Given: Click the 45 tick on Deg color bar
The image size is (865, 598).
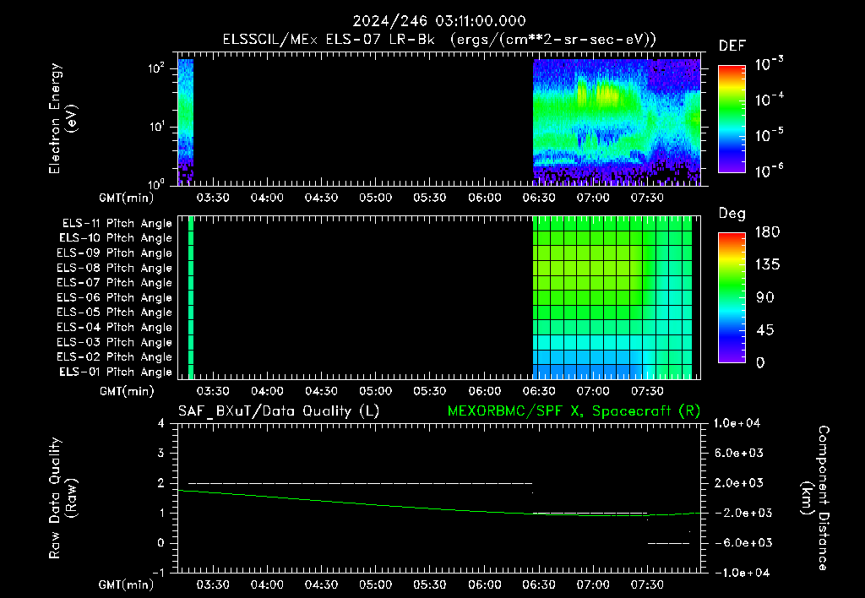Looking at the screenshot, I should (x=764, y=330).
